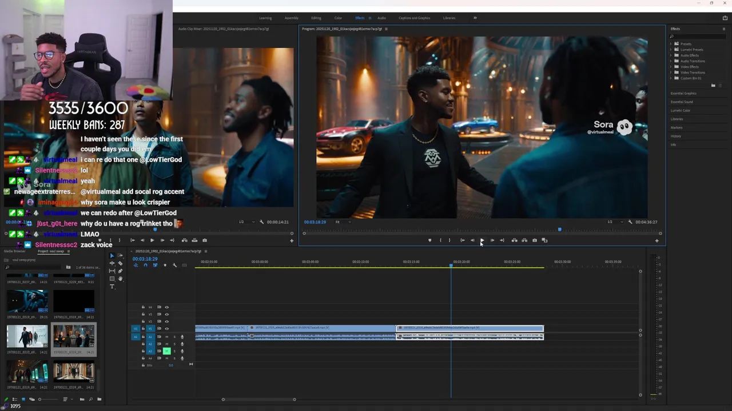
Task: Mute audio track A1
Action: [x=167, y=337]
